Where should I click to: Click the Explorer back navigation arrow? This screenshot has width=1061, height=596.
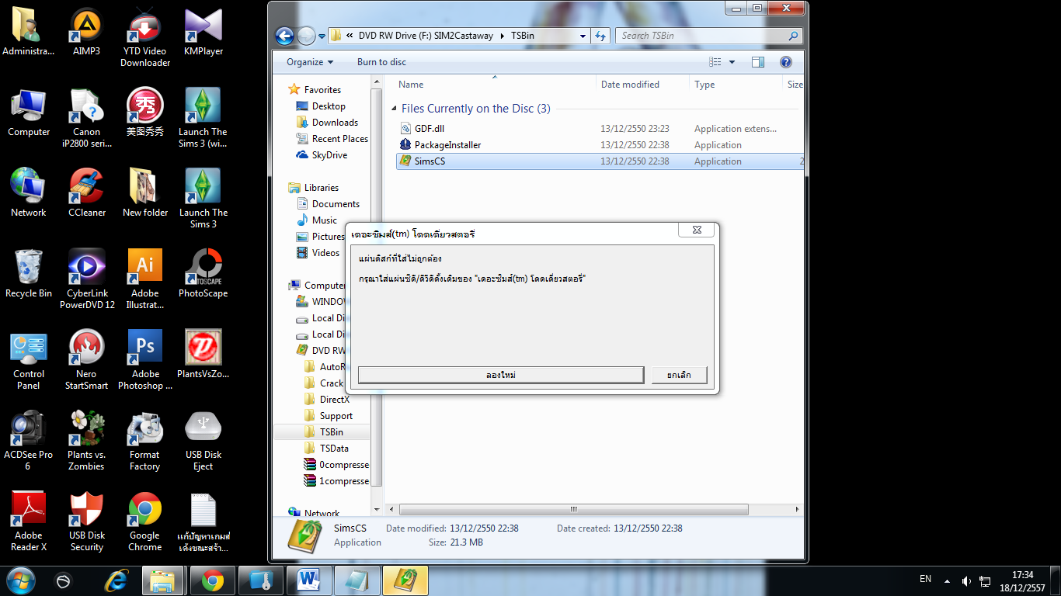(x=284, y=36)
